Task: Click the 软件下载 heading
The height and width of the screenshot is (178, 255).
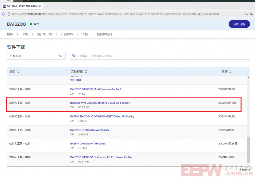Action: point(16,47)
